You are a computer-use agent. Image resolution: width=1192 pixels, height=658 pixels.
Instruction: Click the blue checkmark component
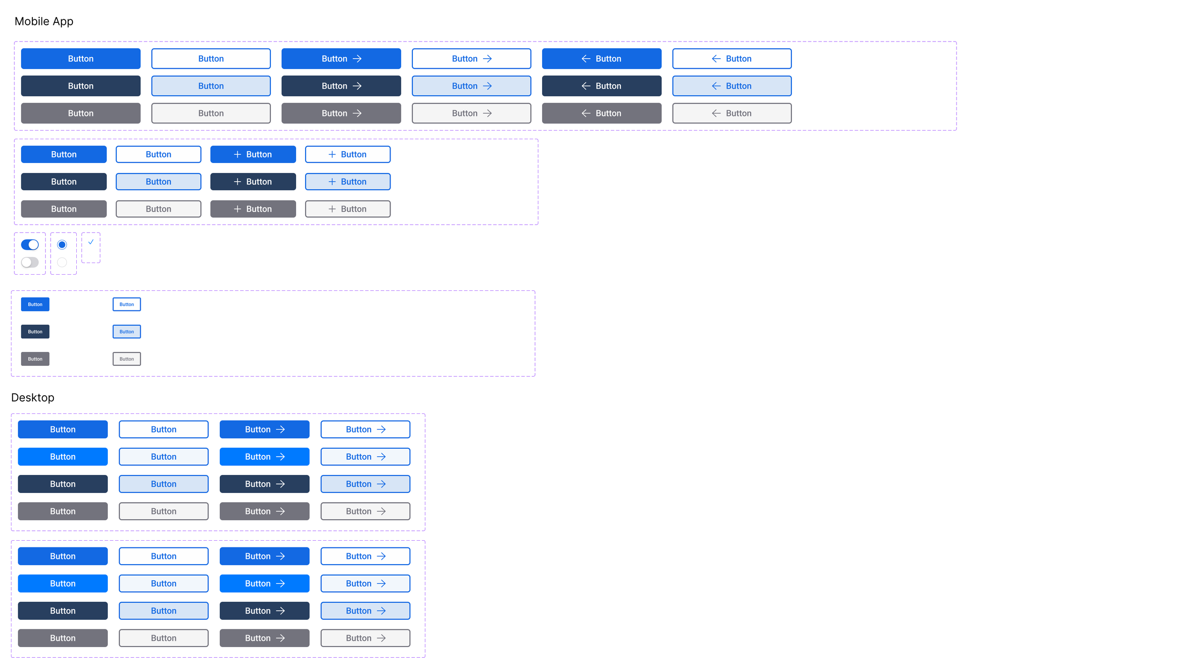point(91,242)
